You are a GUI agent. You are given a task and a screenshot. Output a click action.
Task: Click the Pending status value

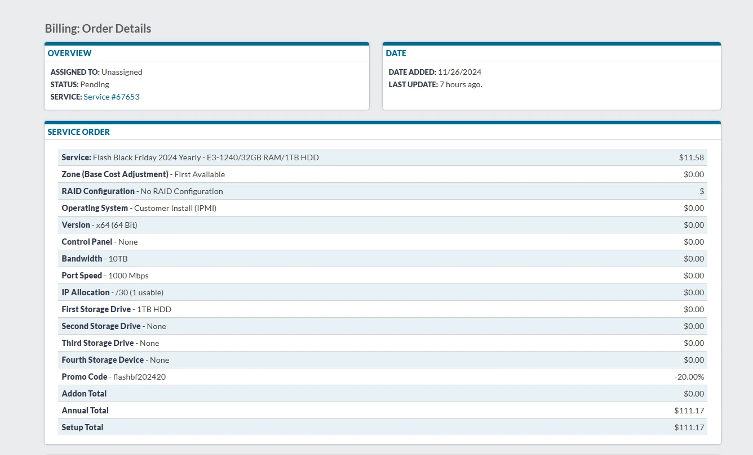tap(95, 84)
